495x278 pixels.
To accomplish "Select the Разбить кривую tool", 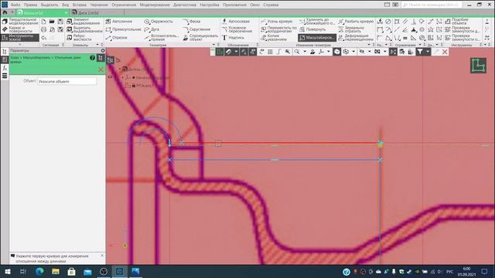I will 356,21.
